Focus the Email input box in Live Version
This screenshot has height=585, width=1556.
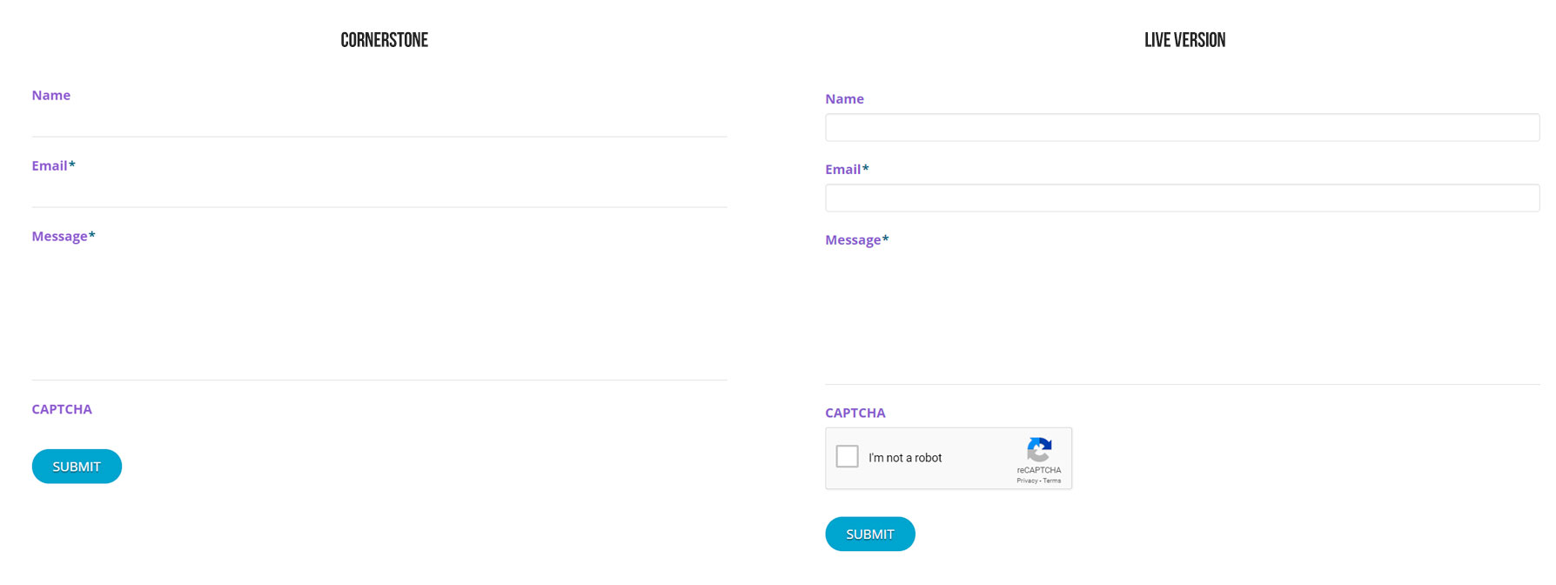[1182, 198]
